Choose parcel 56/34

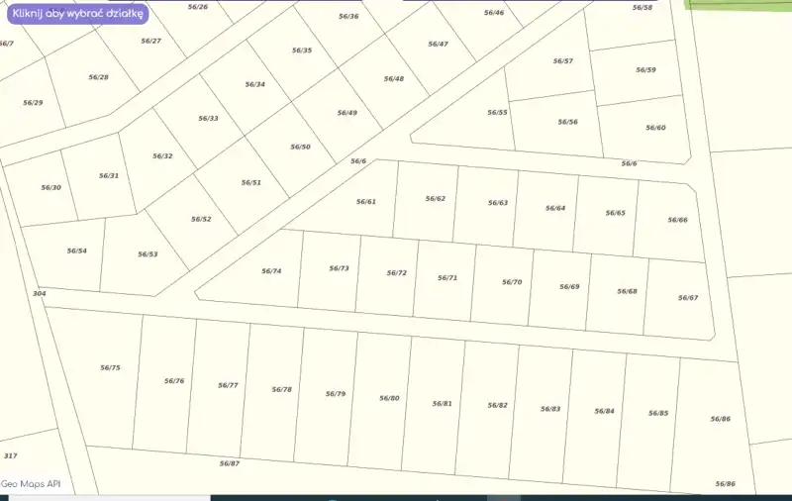tap(254, 84)
